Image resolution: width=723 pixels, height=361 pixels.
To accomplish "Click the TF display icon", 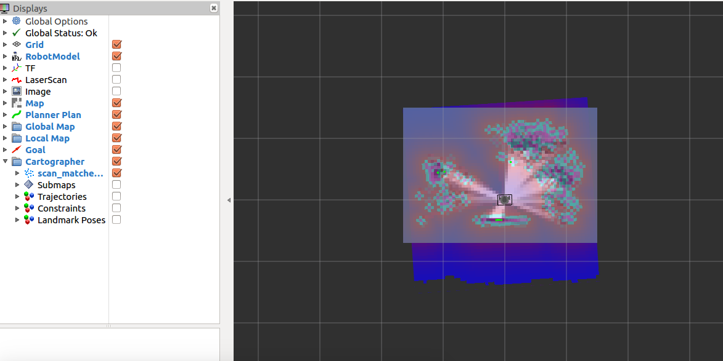I will click(16, 68).
